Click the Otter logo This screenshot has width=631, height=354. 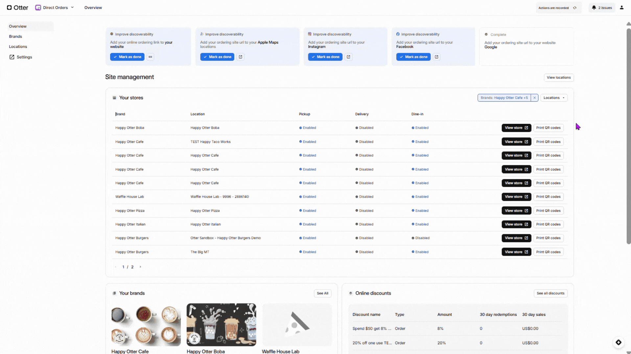point(17,8)
